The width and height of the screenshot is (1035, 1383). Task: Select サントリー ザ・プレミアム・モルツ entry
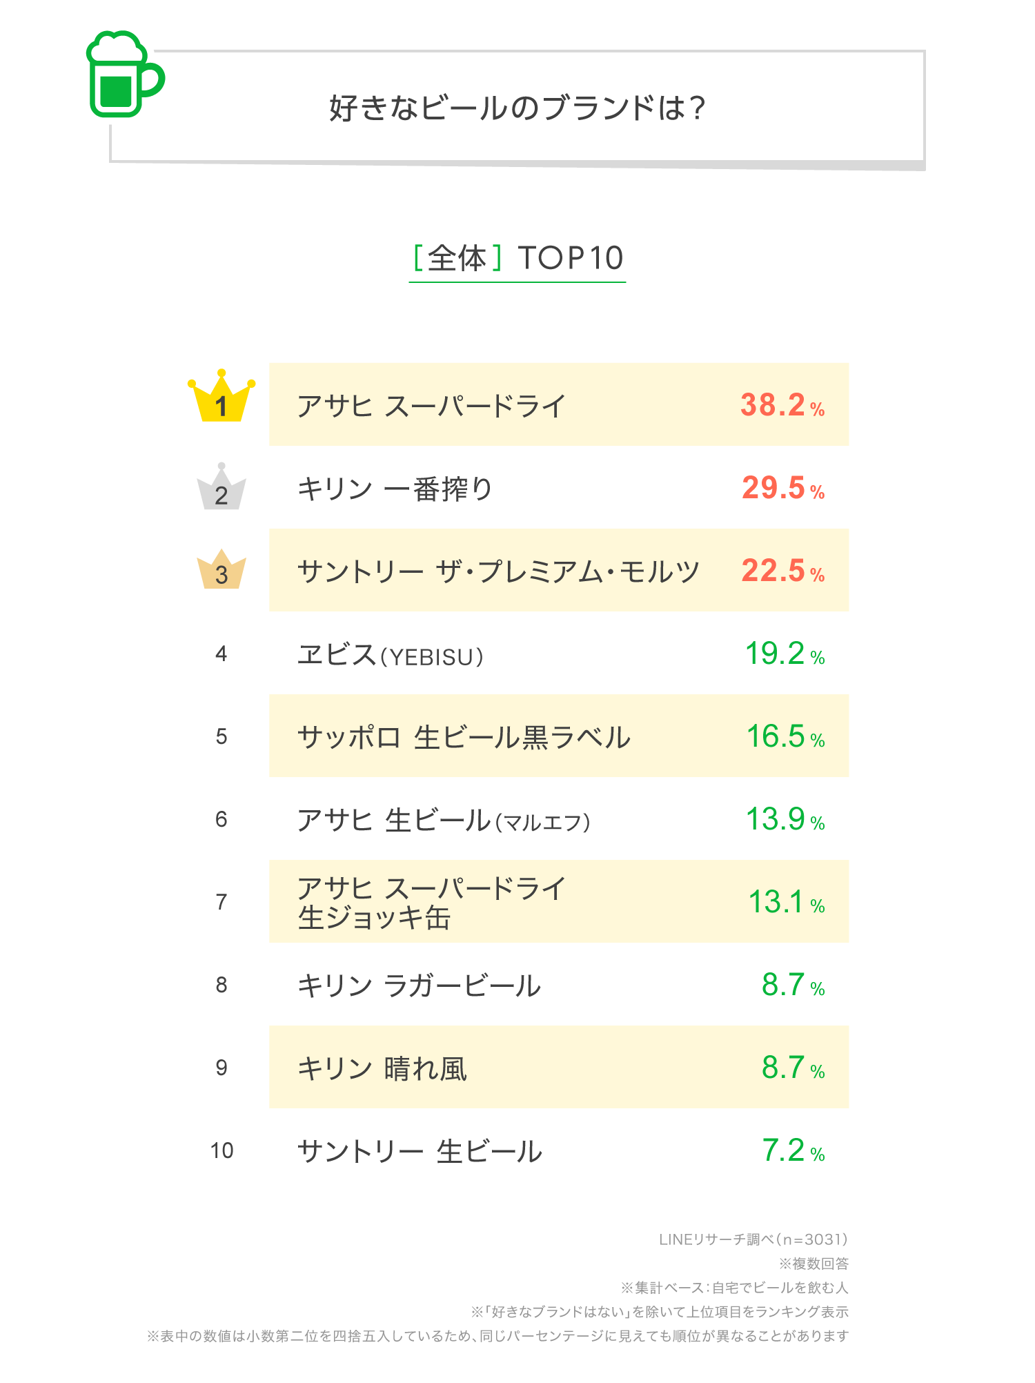(498, 571)
